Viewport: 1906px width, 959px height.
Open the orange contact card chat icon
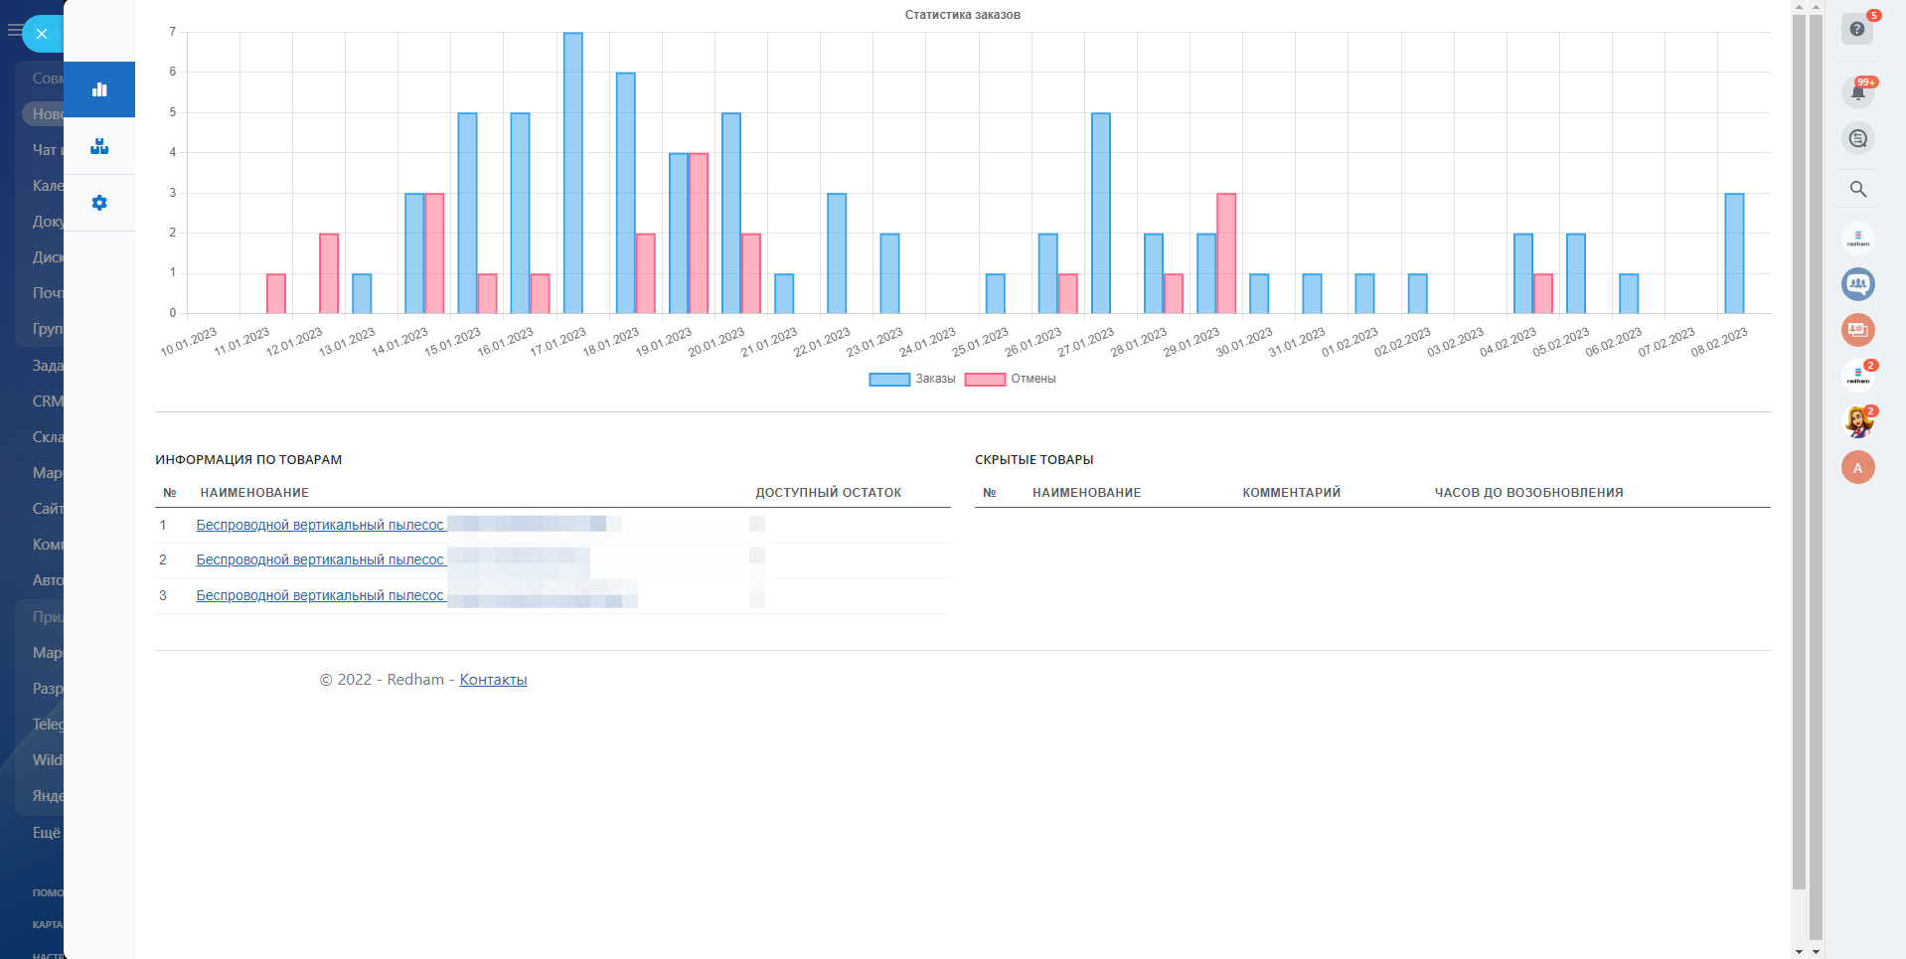tap(1857, 330)
